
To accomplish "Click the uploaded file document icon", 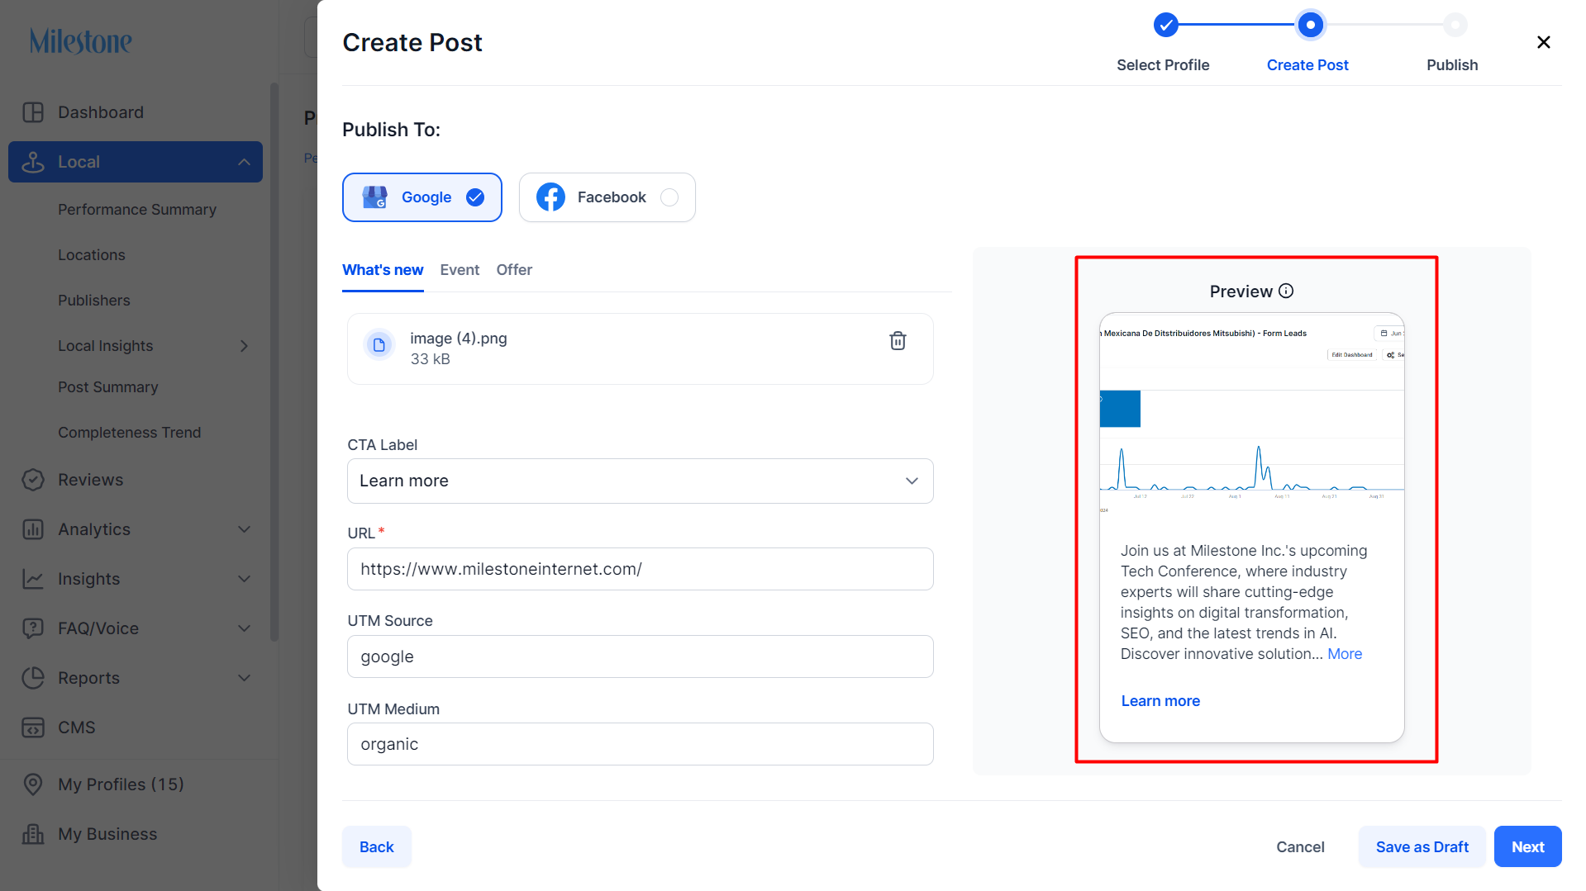I will [379, 345].
